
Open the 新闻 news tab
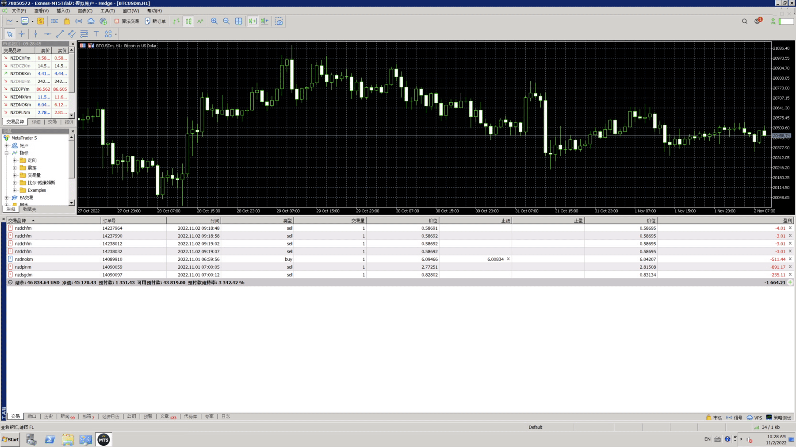click(68, 416)
